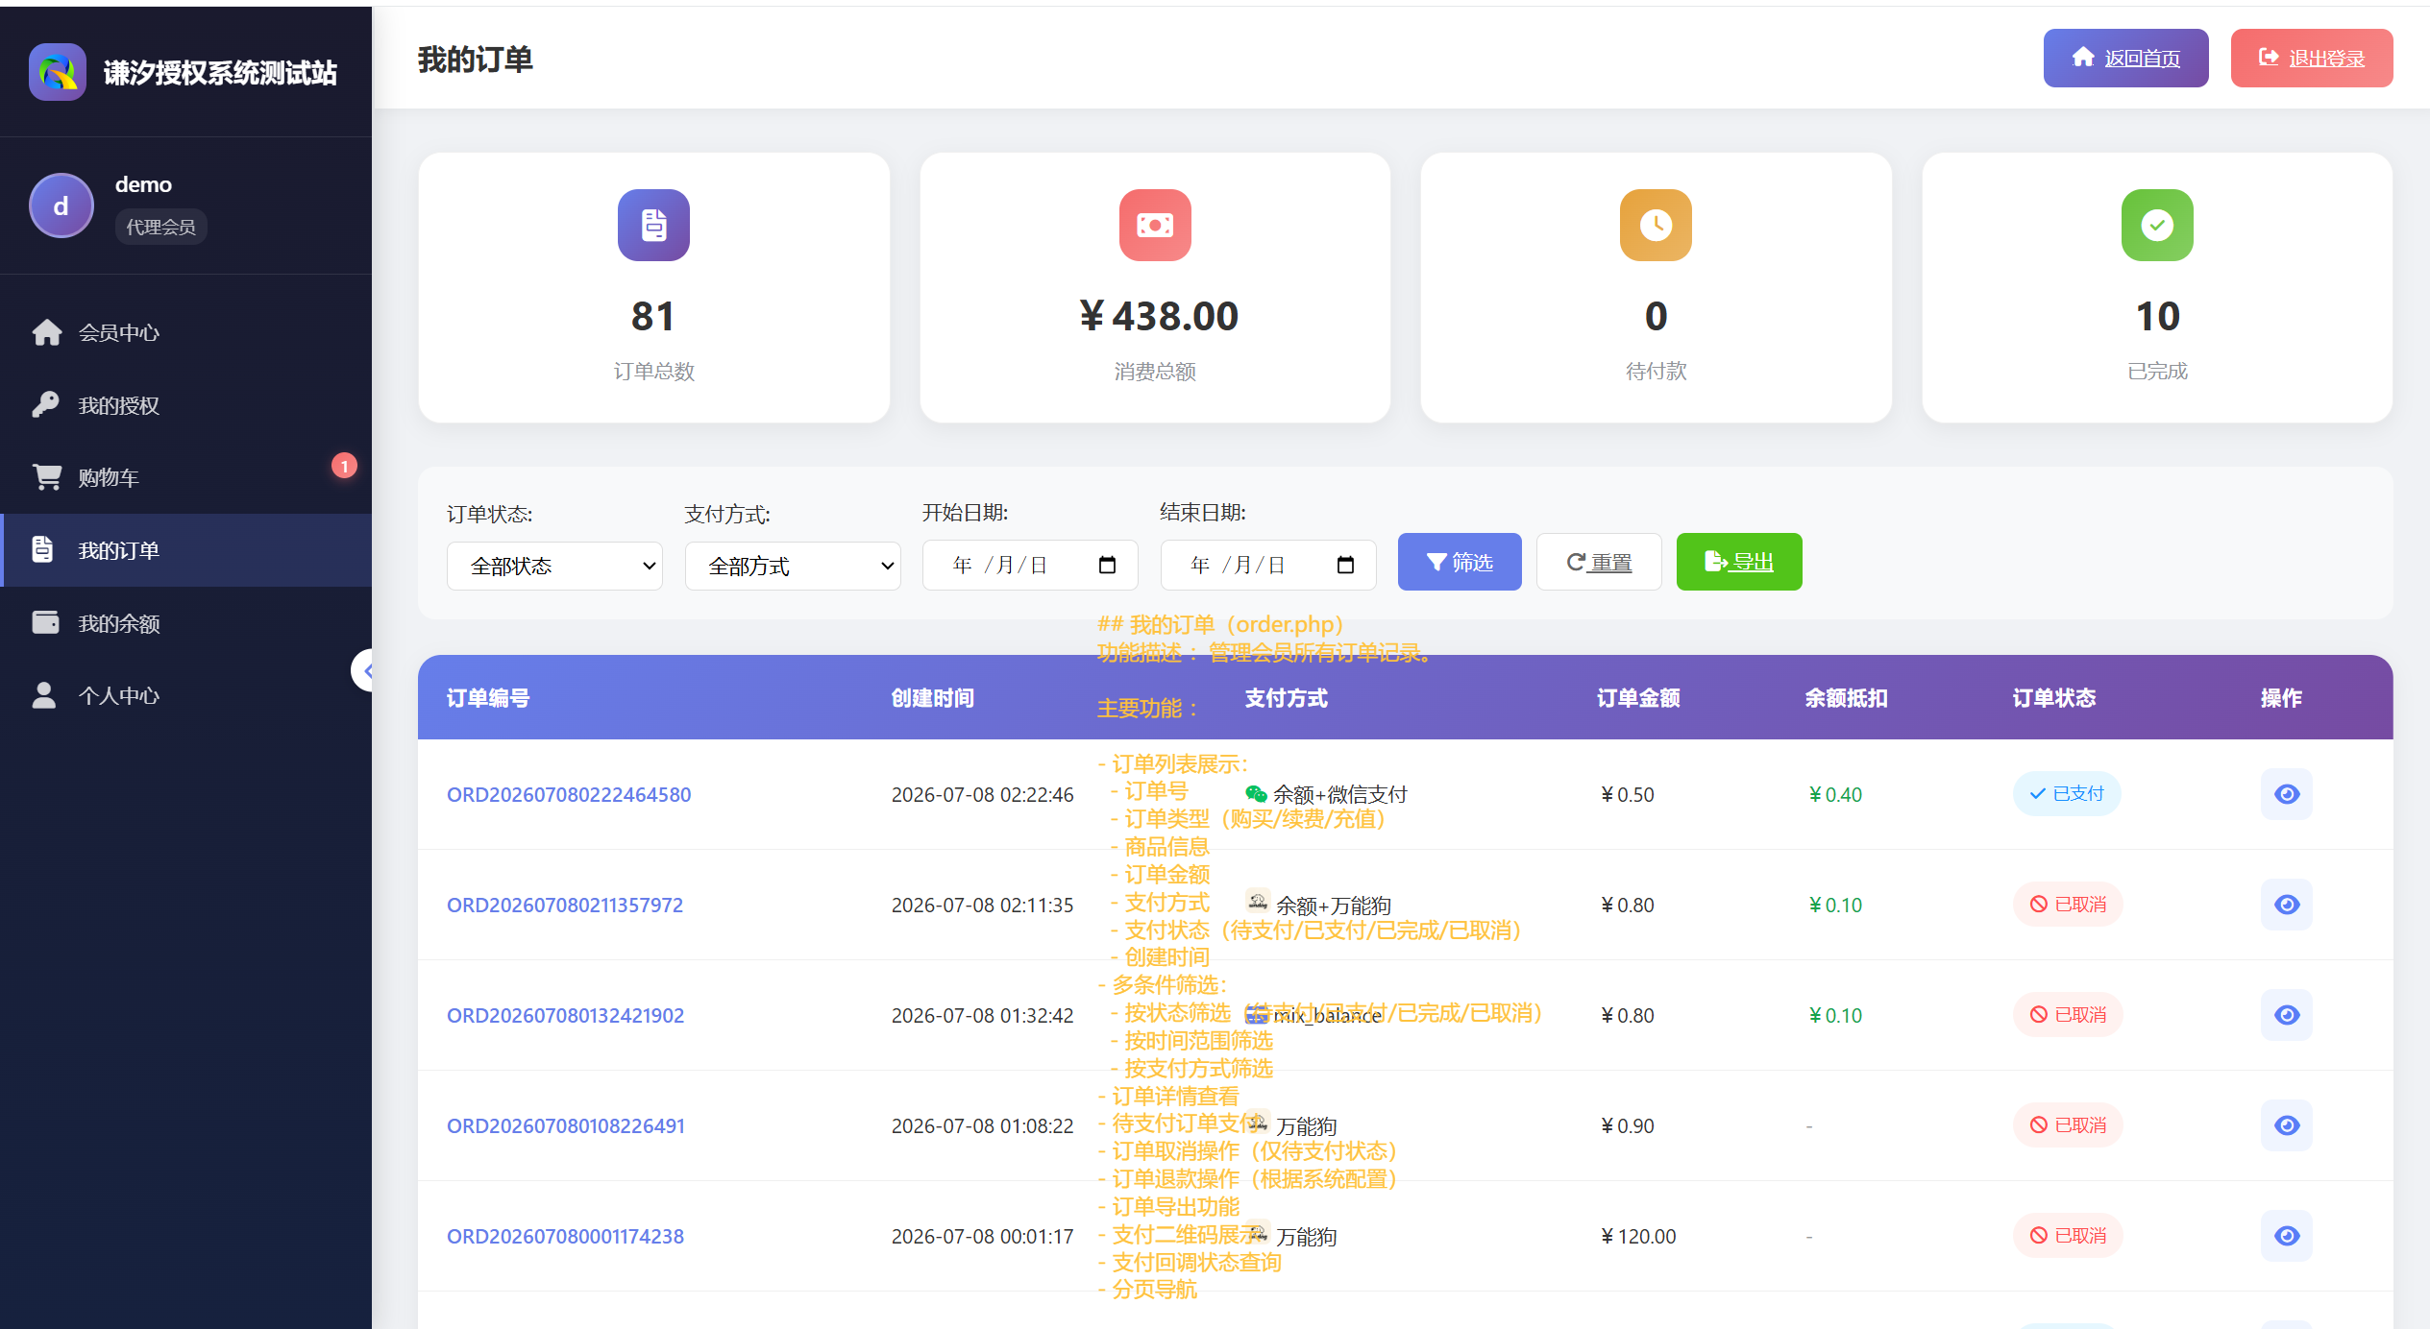
Task: Click the 余额抵扣 column header
Action: click(x=1846, y=698)
